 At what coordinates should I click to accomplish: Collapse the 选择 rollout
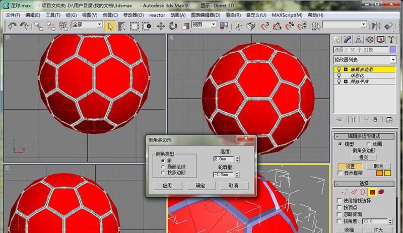[x=364, y=184]
